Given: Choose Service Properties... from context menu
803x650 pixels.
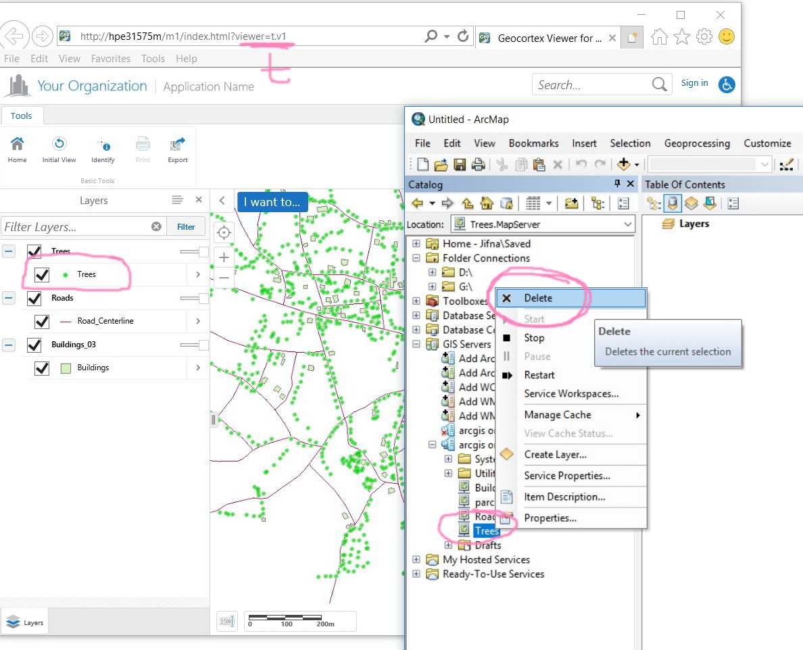Looking at the screenshot, I should pos(570,476).
